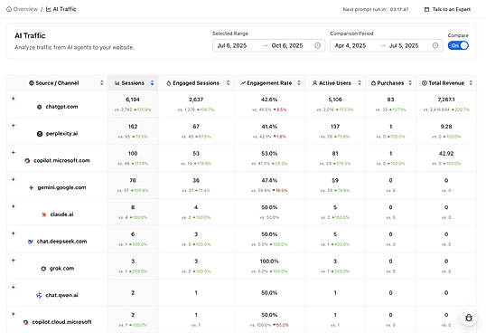The width and height of the screenshot is (486, 333).
Task: Click the calendar icon beside Talk to an Expert
Action: coord(426,9)
